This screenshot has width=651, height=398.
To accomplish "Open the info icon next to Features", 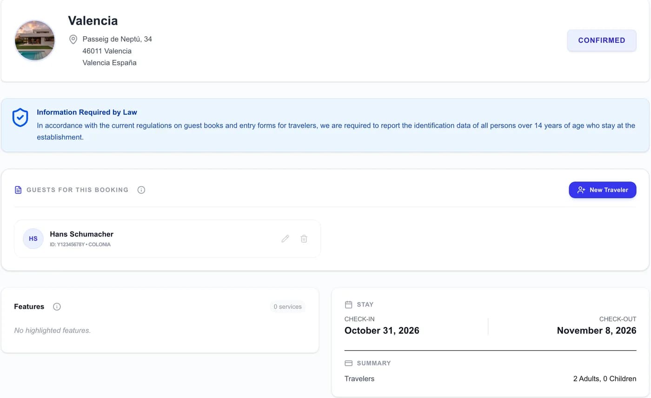I will point(57,307).
